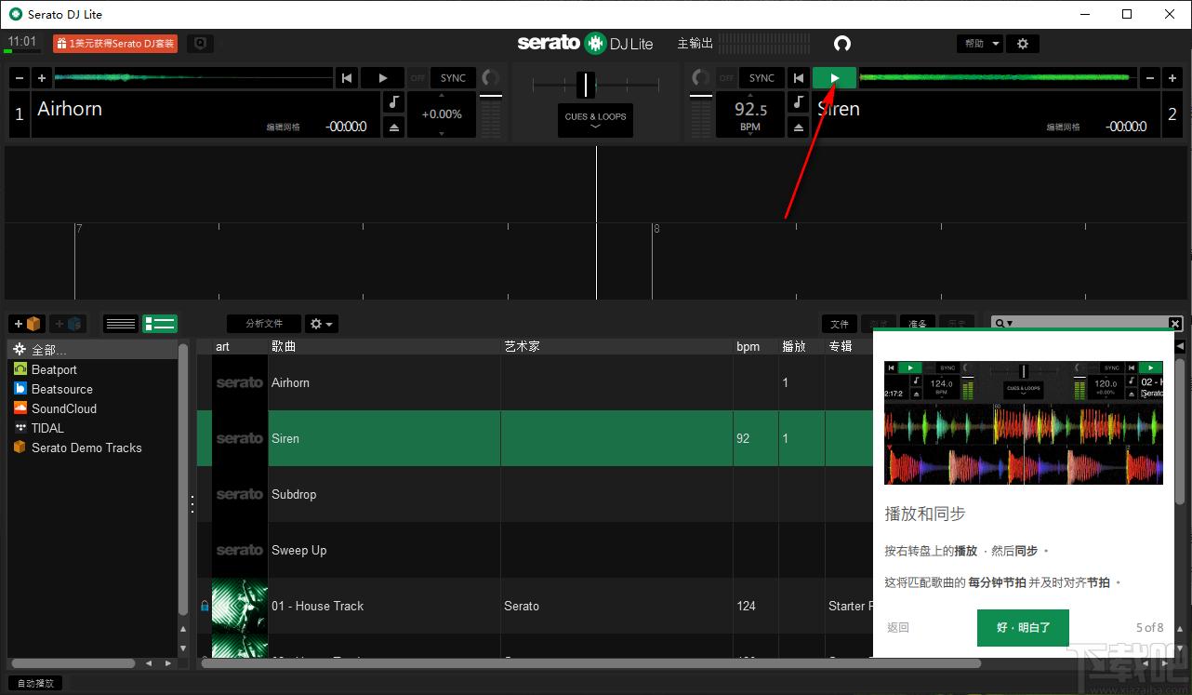Click 返回 back link in tutorial

[x=897, y=628]
